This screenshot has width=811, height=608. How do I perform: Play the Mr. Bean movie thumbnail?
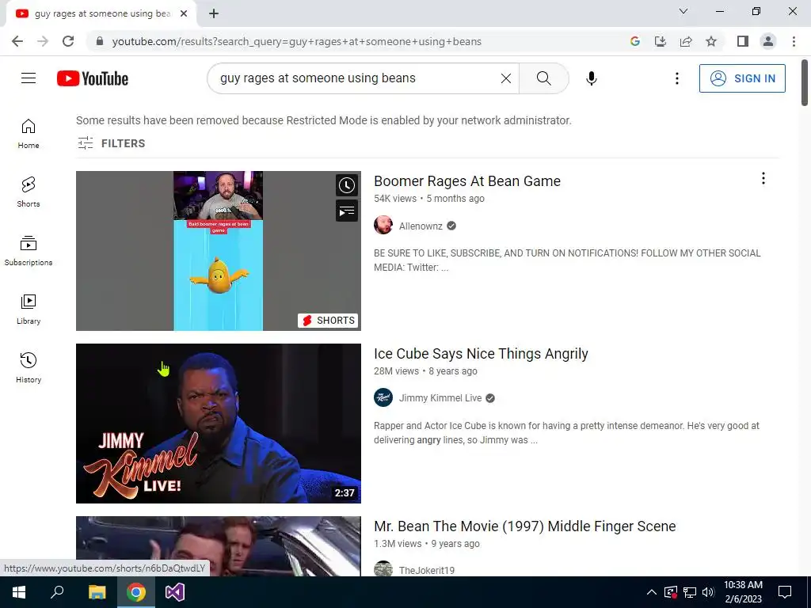(219, 546)
